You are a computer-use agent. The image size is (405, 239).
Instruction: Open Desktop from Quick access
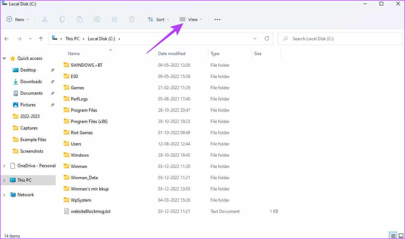click(x=28, y=70)
